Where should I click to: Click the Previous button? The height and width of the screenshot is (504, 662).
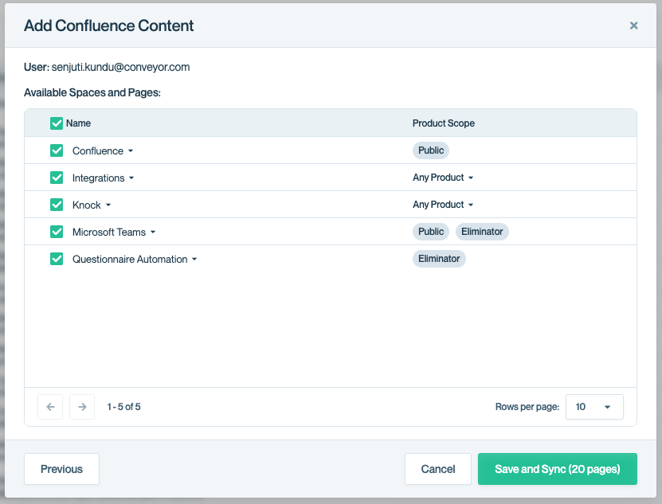(61, 469)
